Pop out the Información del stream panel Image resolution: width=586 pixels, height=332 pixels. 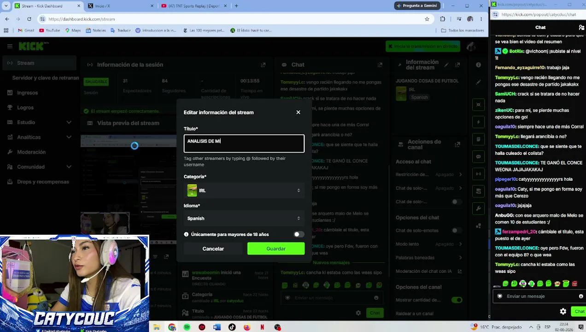(x=457, y=65)
